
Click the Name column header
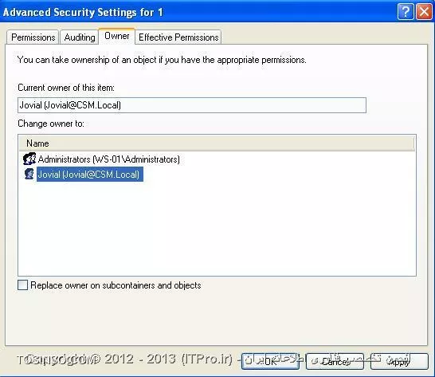coord(217,143)
